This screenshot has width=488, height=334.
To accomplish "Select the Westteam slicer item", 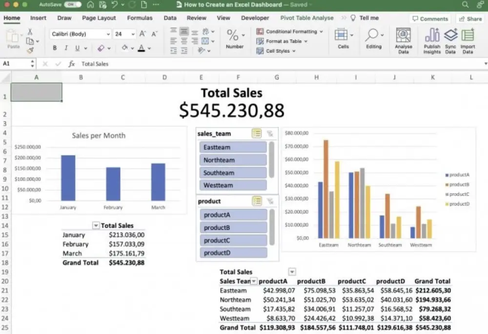I will (x=233, y=185).
